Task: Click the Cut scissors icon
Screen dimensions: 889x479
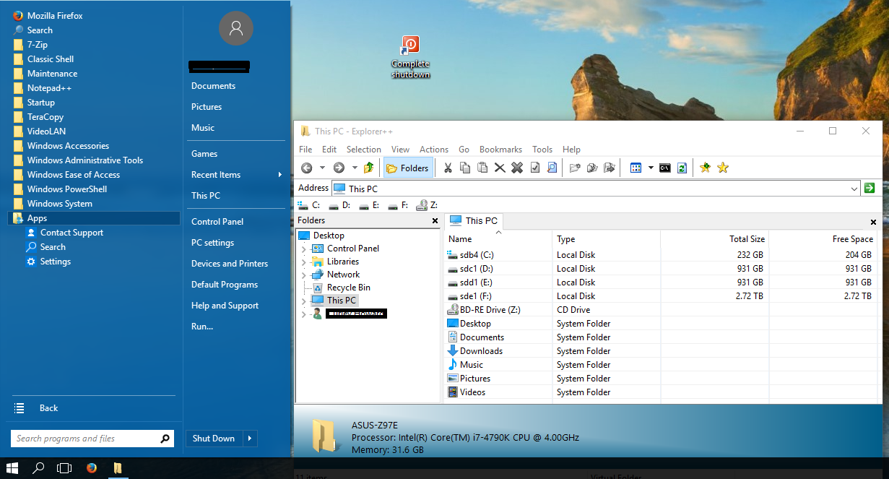Action: click(x=448, y=168)
